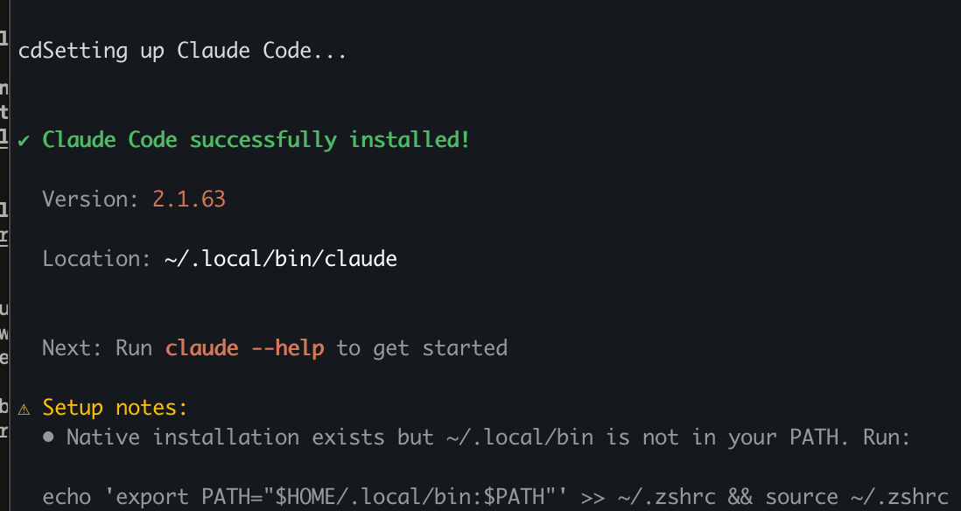Click the >> redirect operator

click(x=593, y=497)
